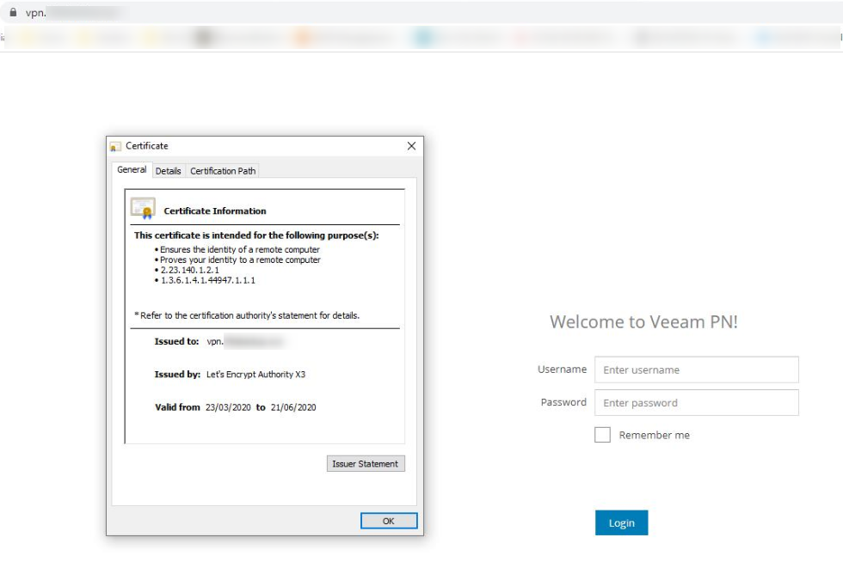
Task: Click the Let's Encrypt Authority X3 issuer text
Action: click(x=255, y=375)
